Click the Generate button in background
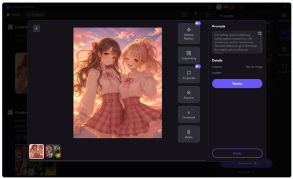Viewport: 293px width, 179px height. click(246, 163)
